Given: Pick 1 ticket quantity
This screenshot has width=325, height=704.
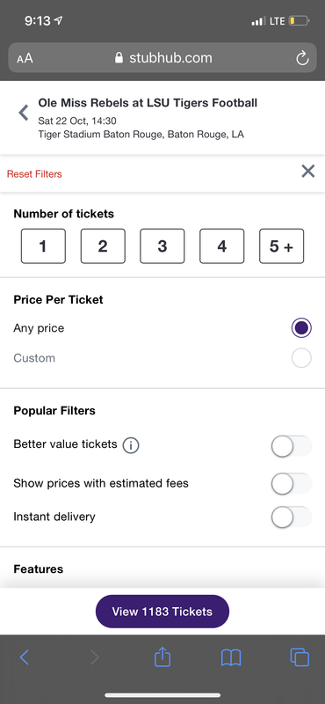Looking at the screenshot, I should point(43,246).
